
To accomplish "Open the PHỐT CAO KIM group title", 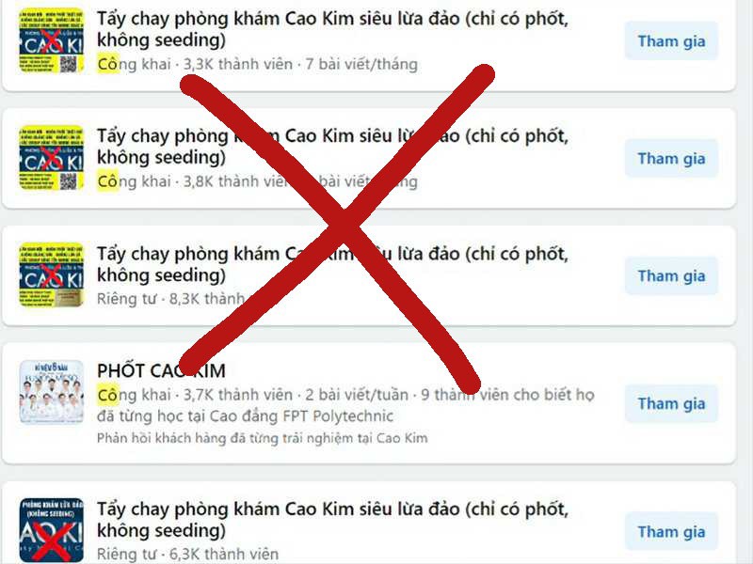I will [x=161, y=370].
